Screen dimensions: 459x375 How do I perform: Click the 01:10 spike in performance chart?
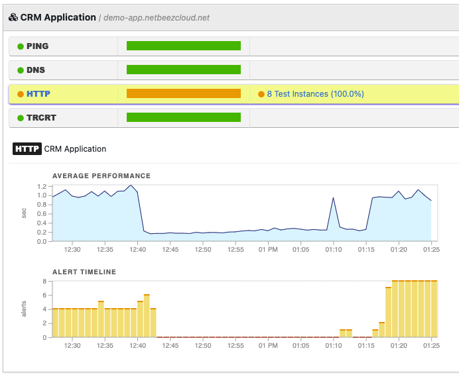pyautogui.click(x=333, y=198)
